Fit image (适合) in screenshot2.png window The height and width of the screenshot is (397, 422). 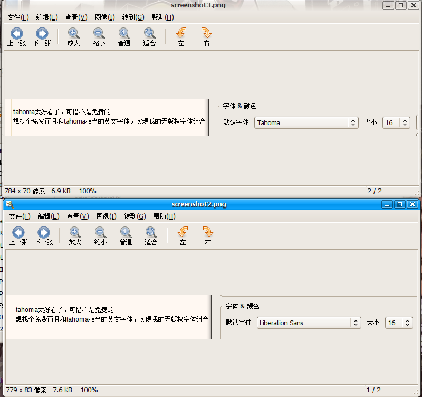click(151, 236)
